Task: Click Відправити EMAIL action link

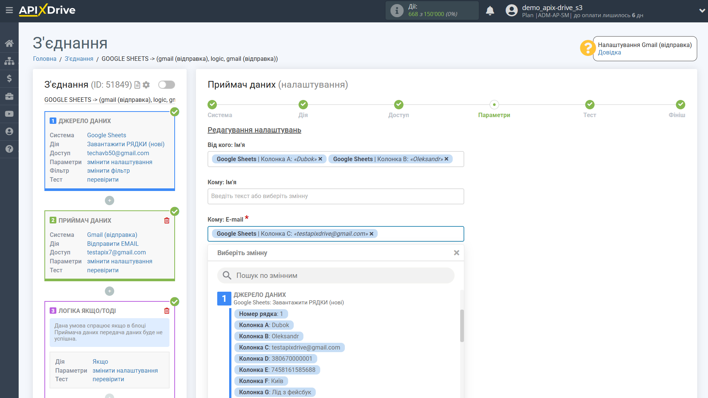Action: click(x=113, y=244)
